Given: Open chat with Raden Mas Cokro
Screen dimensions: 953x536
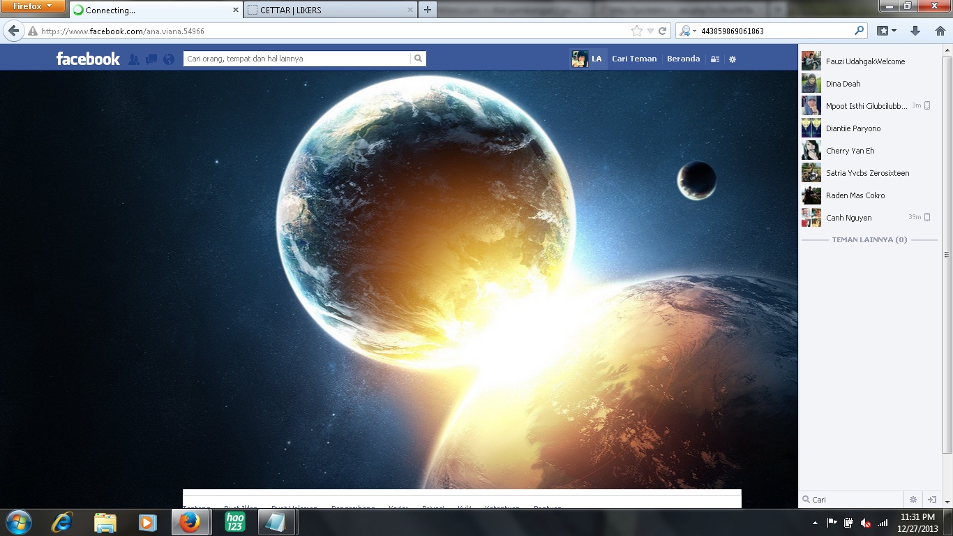Looking at the screenshot, I should point(868,195).
